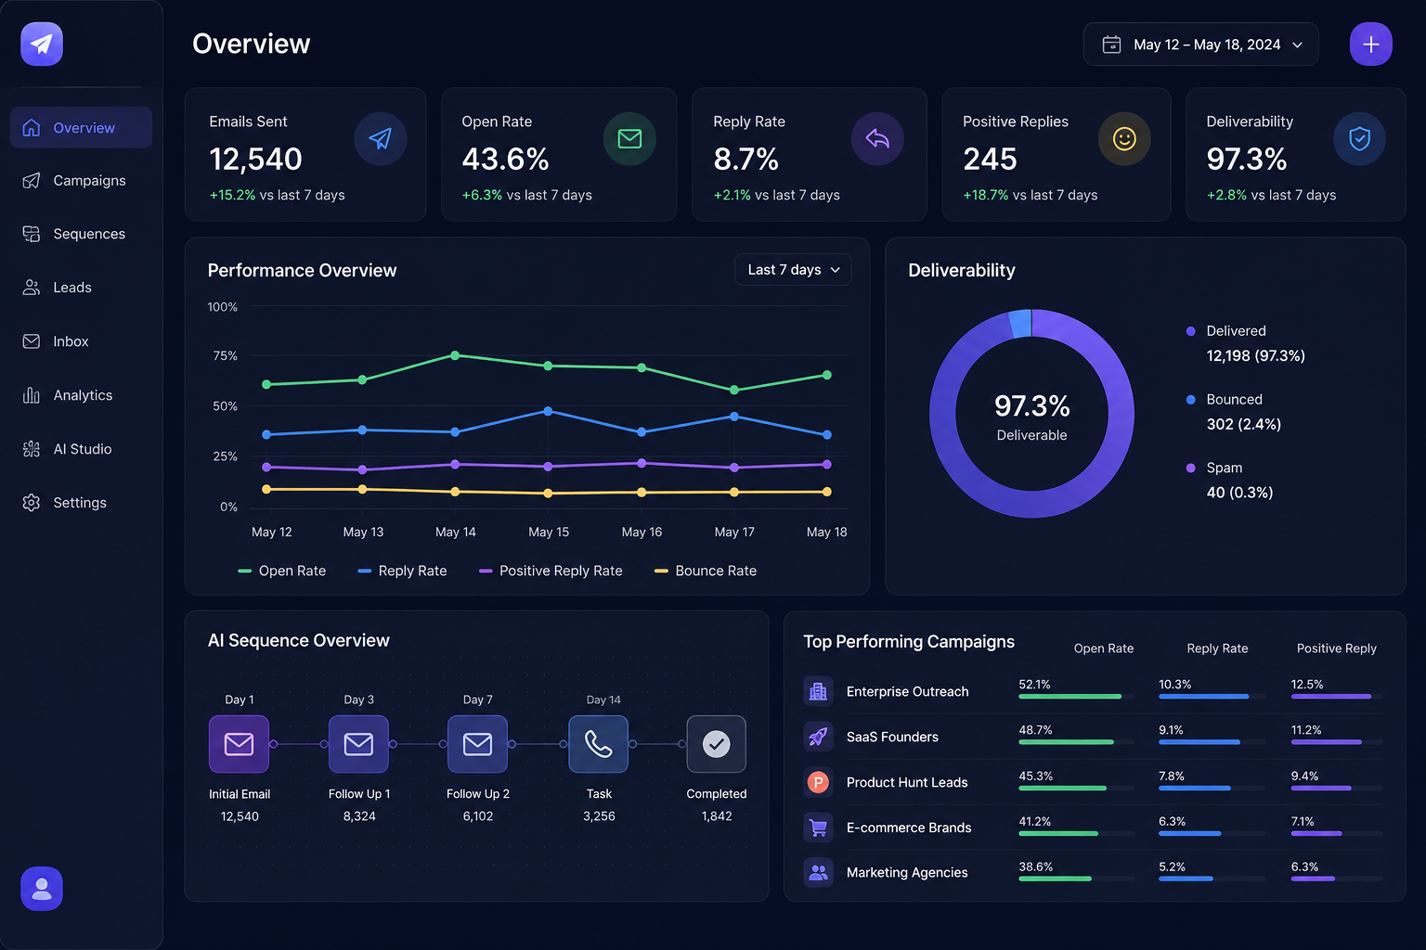Click the Spam legend entry
Screen dimensions: 1426x950
point(1229,481)
